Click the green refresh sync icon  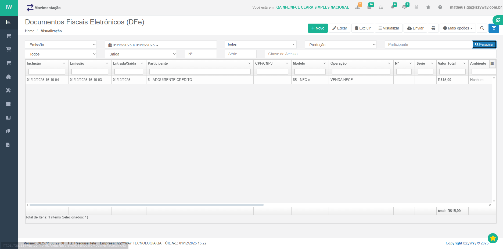(498, 20)
